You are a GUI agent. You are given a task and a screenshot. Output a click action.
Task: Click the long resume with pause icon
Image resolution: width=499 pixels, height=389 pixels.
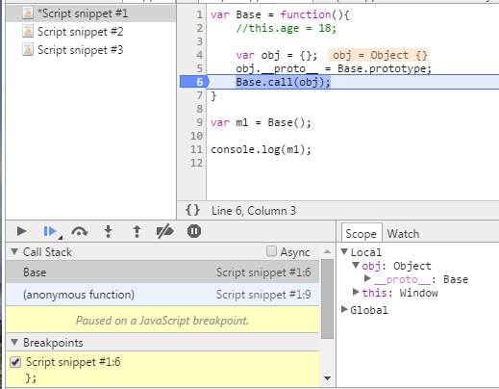pos(51,231)
